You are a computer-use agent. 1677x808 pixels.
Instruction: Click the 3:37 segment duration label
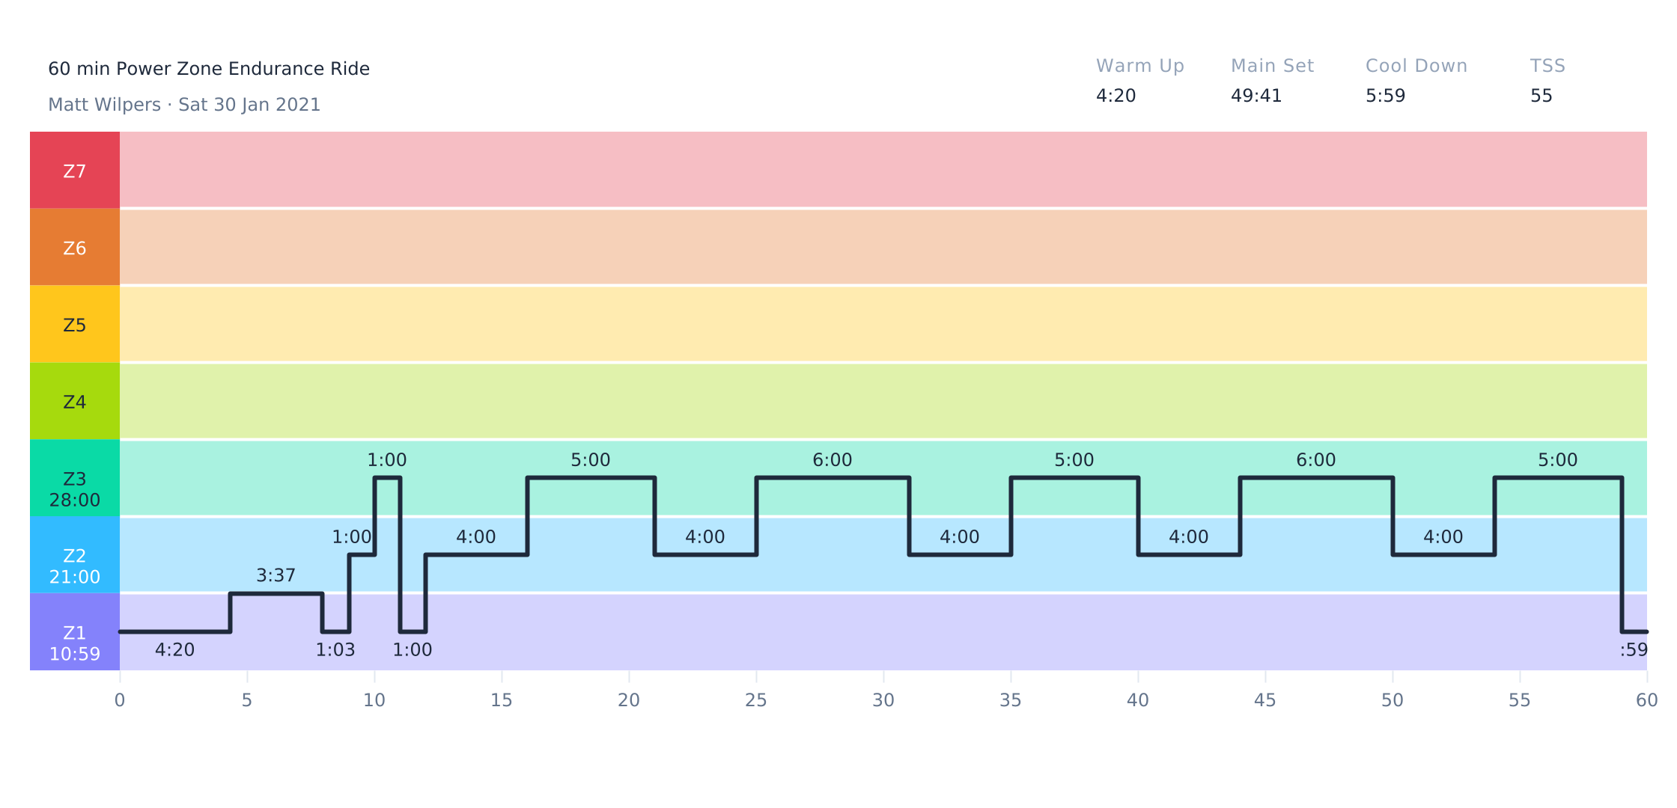[x=276, y=575]
